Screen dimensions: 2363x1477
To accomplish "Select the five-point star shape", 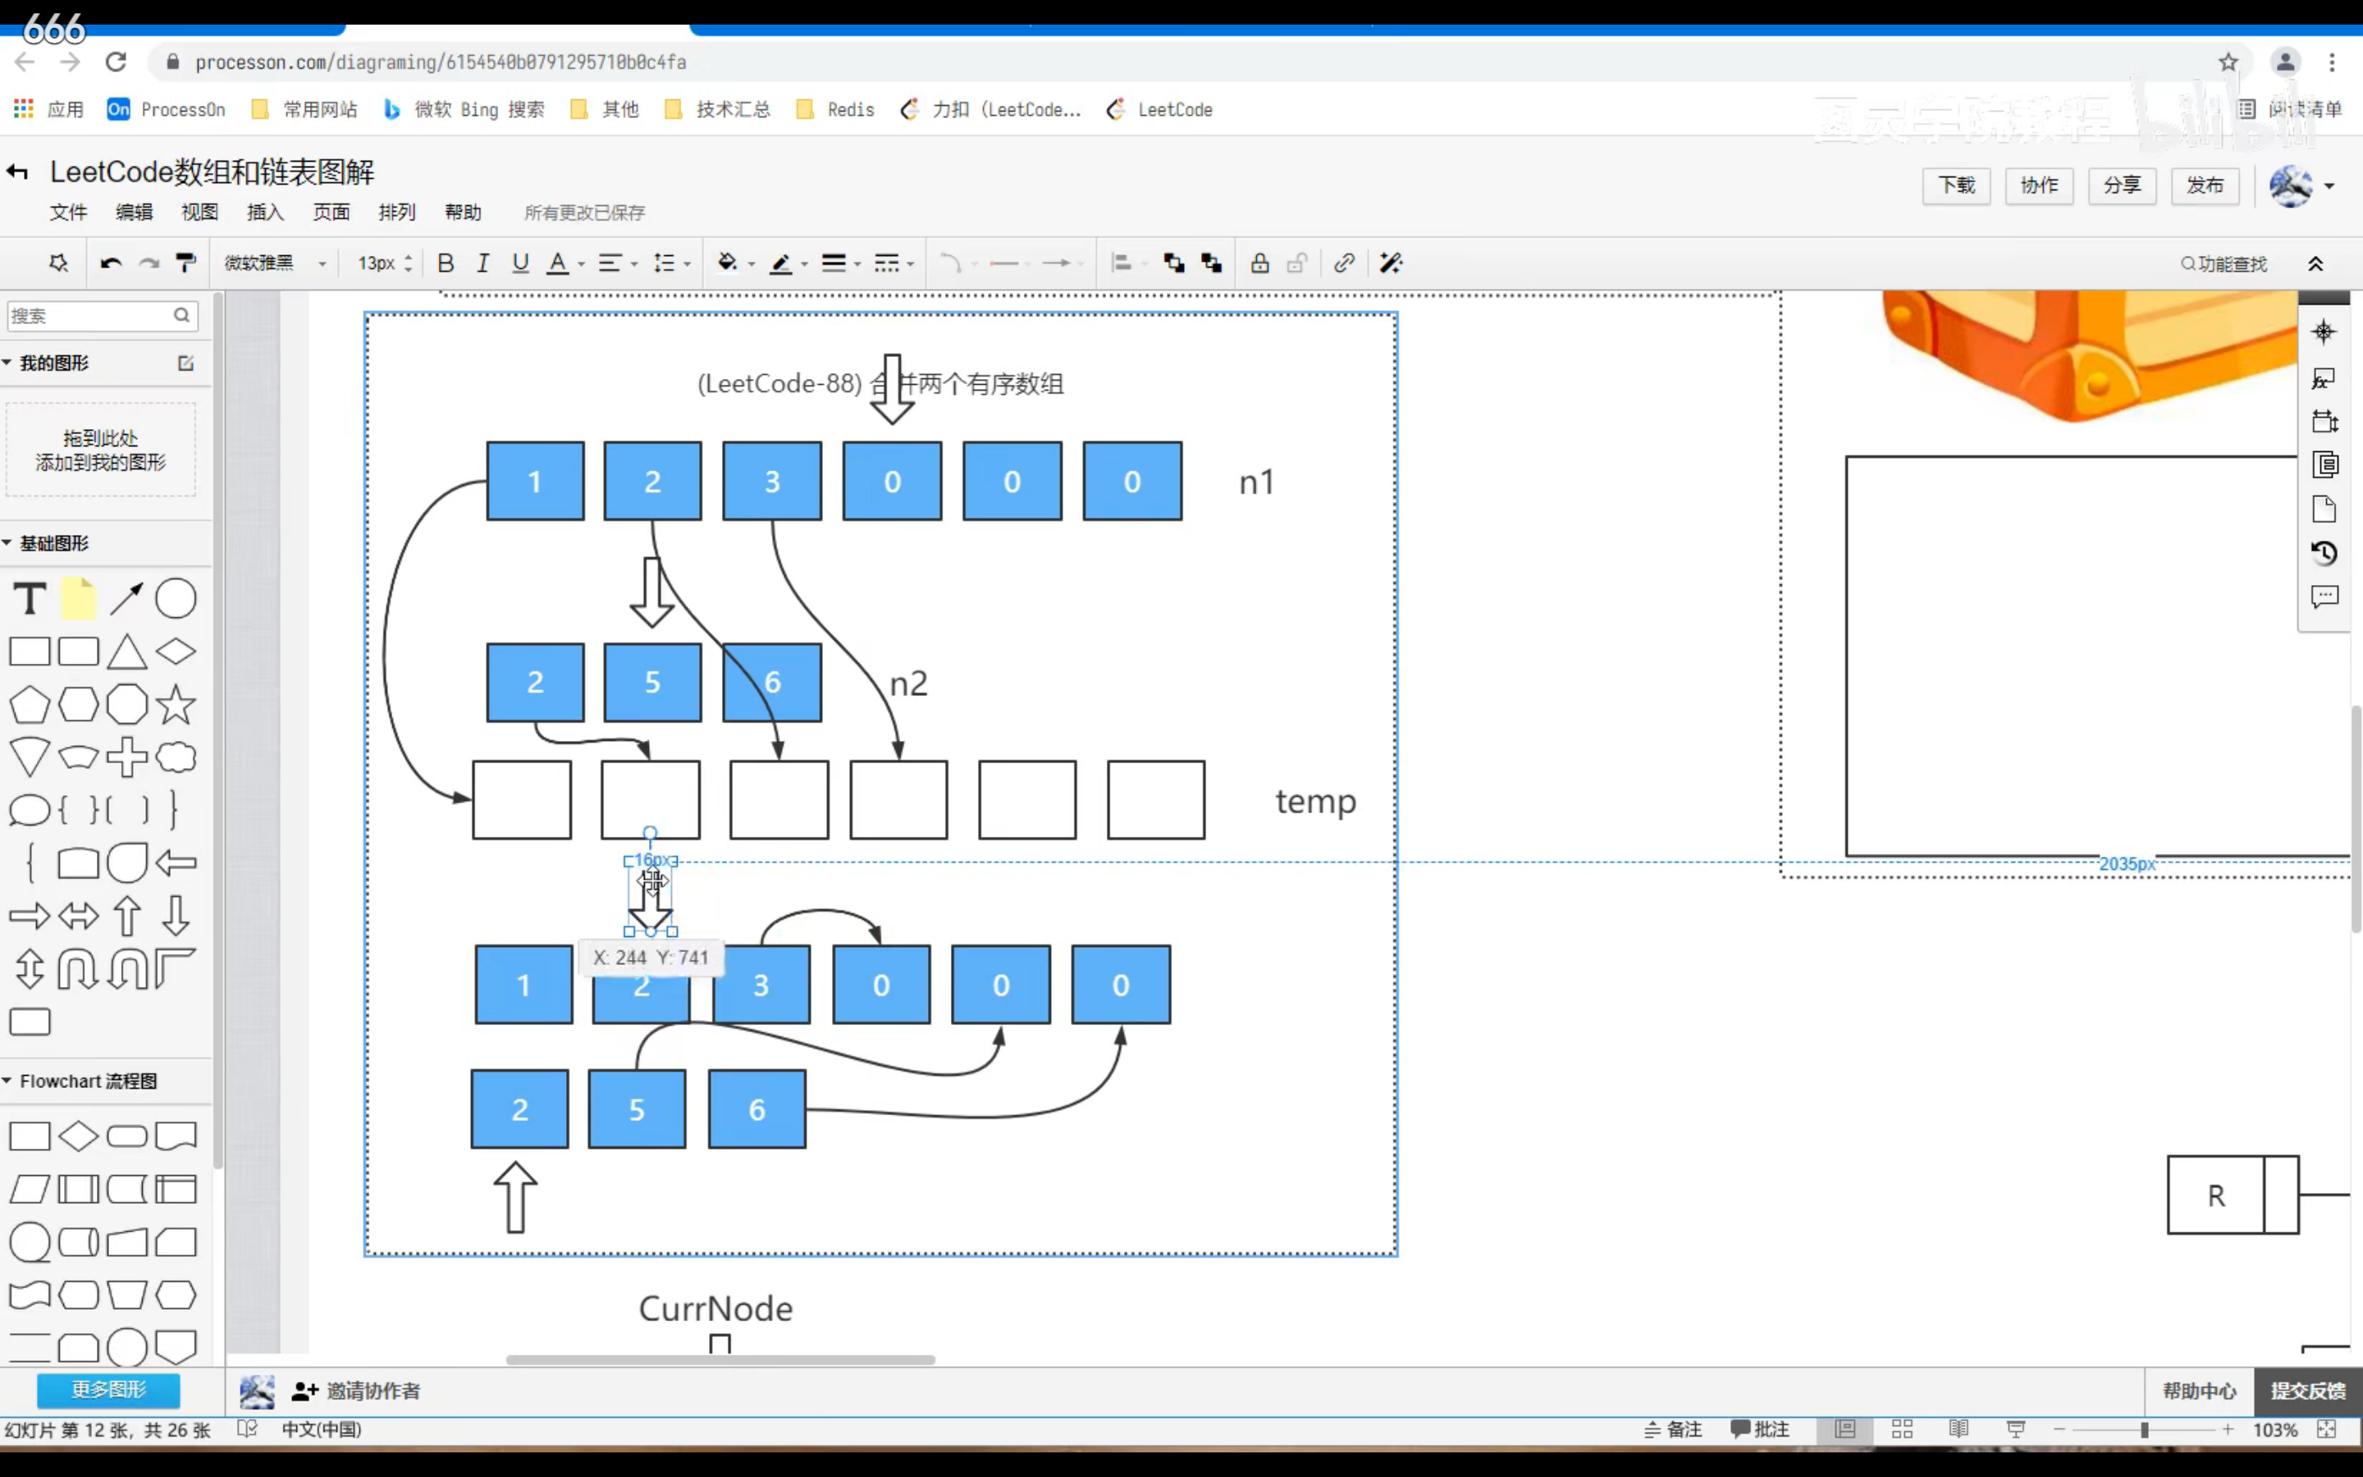I will tap(176, 704).
